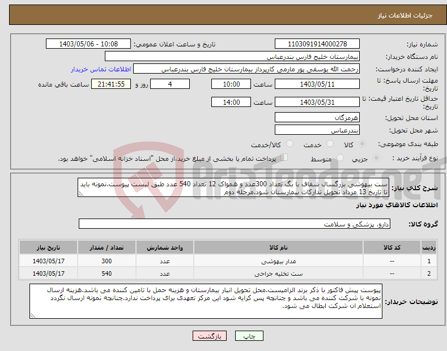Click delivery city field بندرعباس
The width and height of the screenshot is (447, 351).
click(317, 130)
